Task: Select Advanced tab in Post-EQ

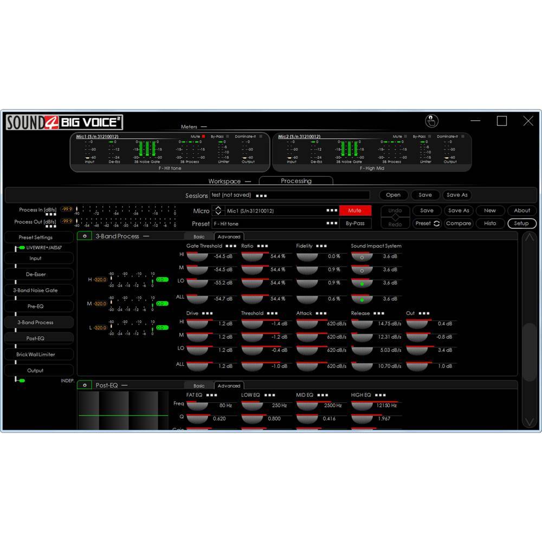Action: click(x=229, y=386)
